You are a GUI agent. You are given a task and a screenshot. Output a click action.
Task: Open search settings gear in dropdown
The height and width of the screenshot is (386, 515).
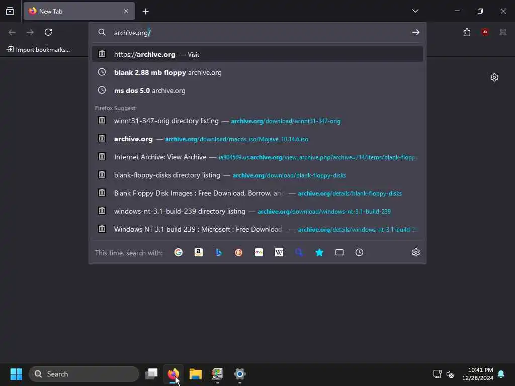coord(416,252)
